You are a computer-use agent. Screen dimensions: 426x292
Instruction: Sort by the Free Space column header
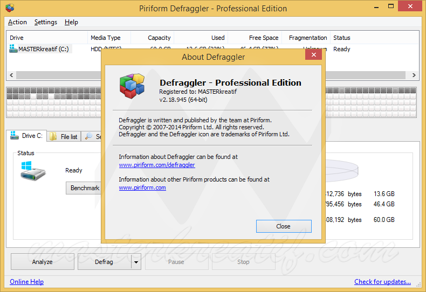pyautogui.click(x=255, y=38)
